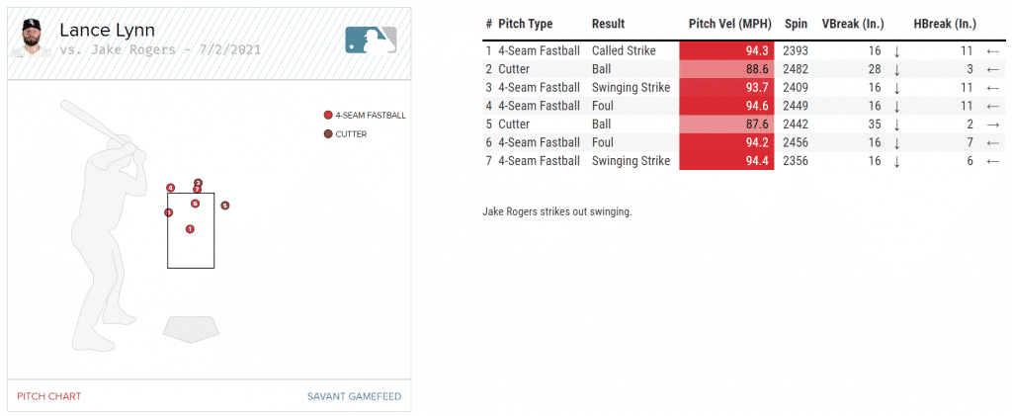The width and height of the screenshot is (1012, 416).
Task: Select pitch marker 6 in the zone
Action: 196,204
